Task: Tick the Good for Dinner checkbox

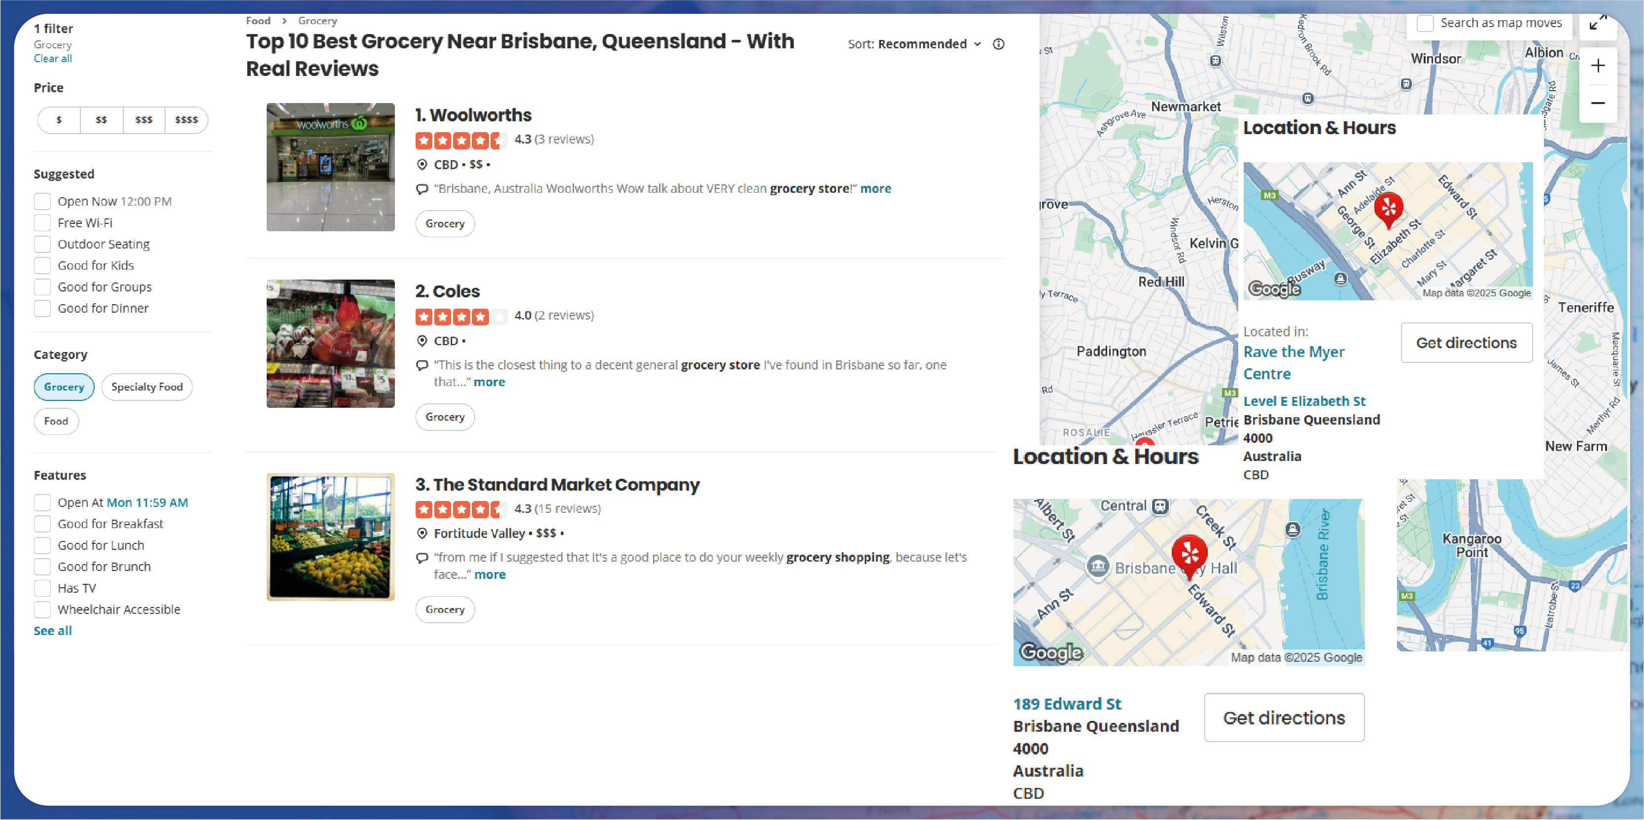Action: pyautogui.click(x=42, y=308)
